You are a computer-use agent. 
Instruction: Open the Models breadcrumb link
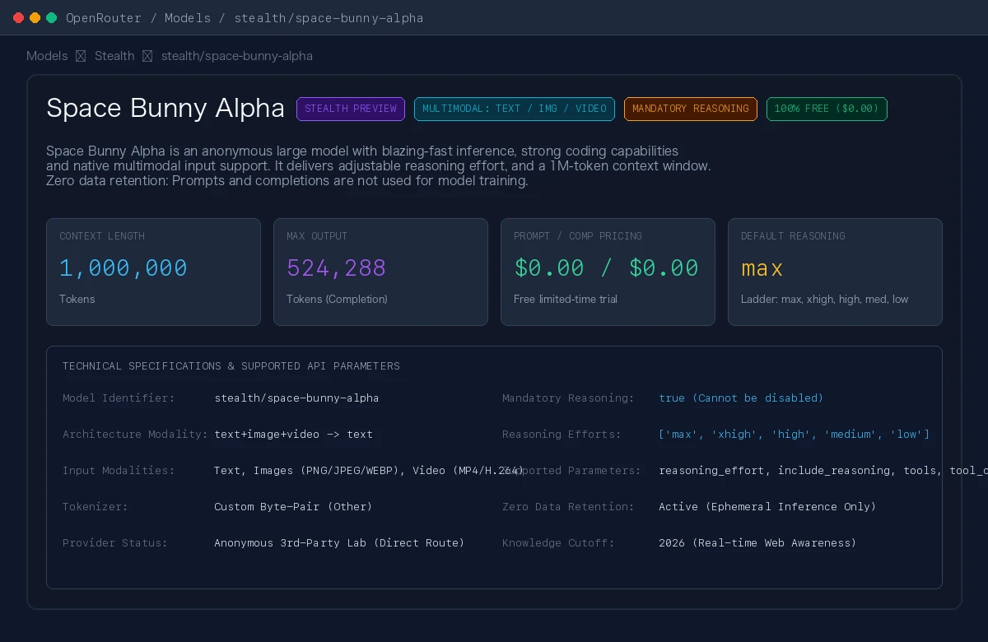click(47, 56)
